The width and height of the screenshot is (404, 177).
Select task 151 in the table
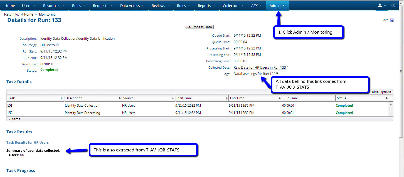click(x=9, y=105)
